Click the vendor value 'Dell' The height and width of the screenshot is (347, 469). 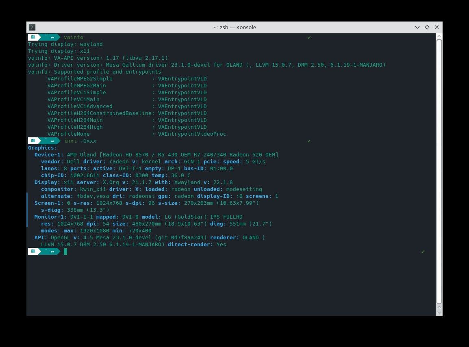tap(74, 162)
